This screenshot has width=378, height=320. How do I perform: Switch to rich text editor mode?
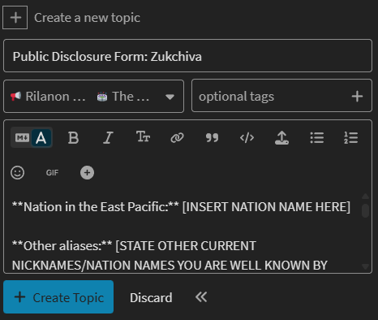coord(41,138)
